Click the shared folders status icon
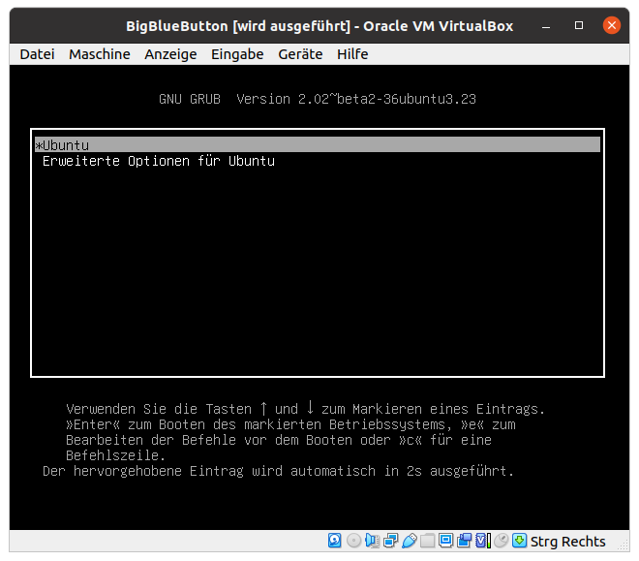639x561 pixels. (428, 541)
